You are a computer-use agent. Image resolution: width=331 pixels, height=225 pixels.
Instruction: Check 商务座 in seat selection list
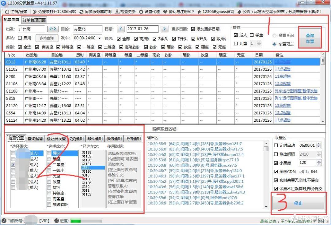[x=49, y=199]
